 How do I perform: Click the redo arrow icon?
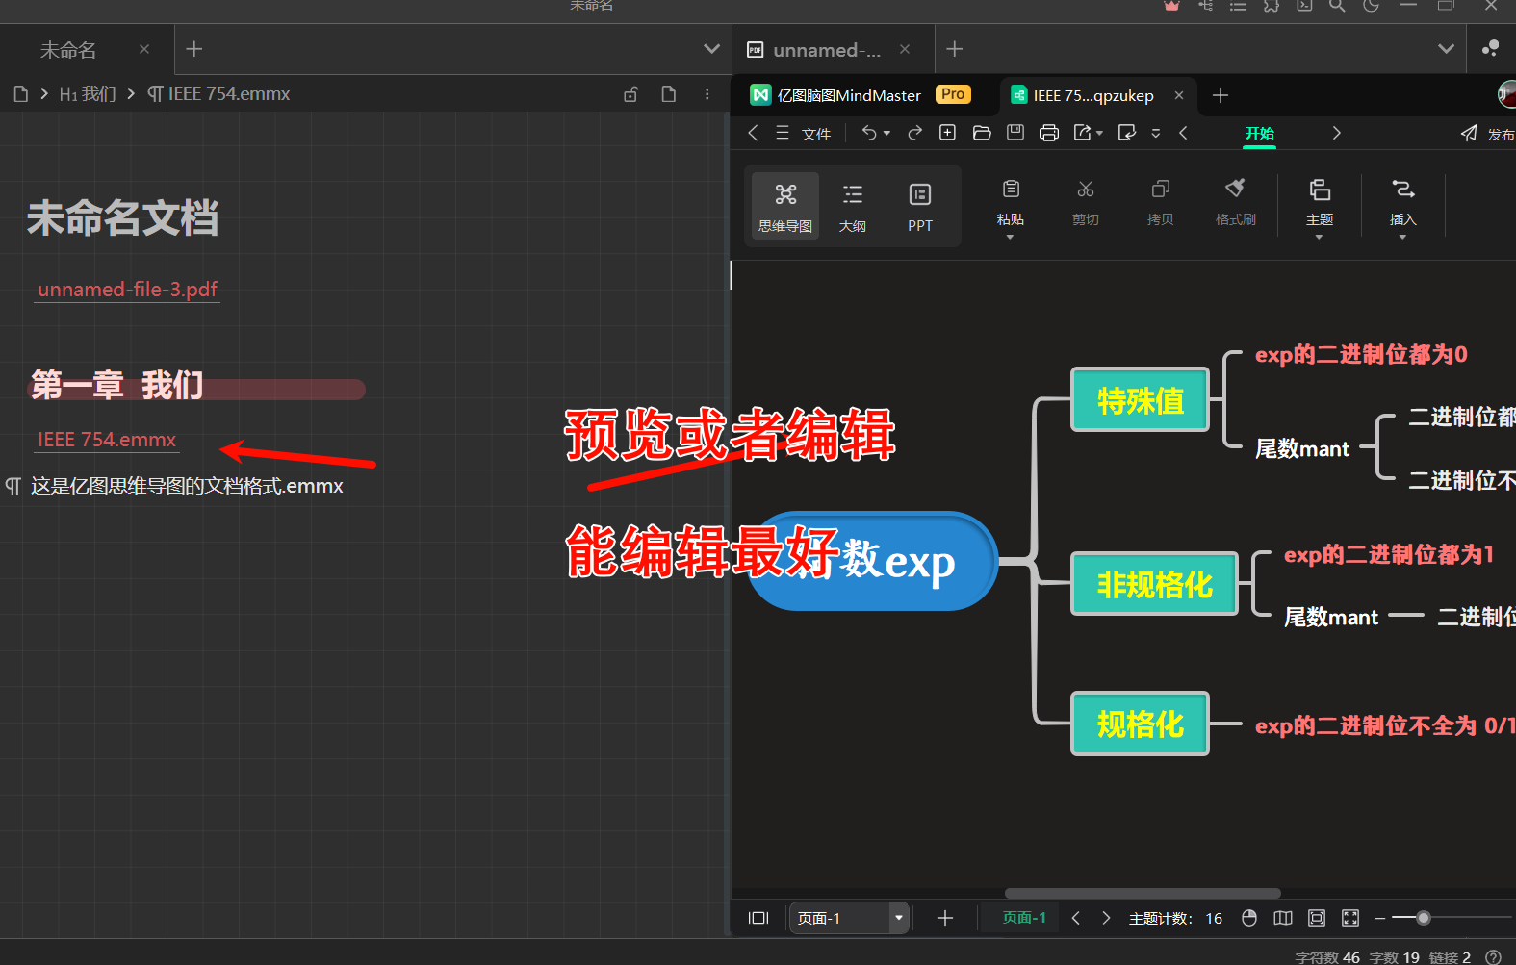(914, 133)
